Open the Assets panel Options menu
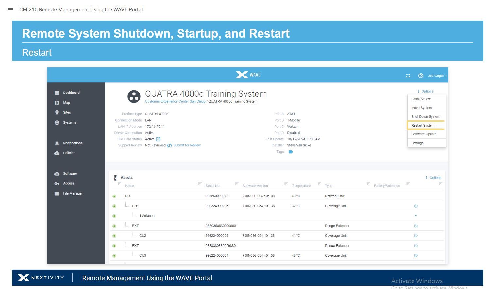The height and width of the screenshot is (289, 490). pyautogui.click(x=433, y=178)
